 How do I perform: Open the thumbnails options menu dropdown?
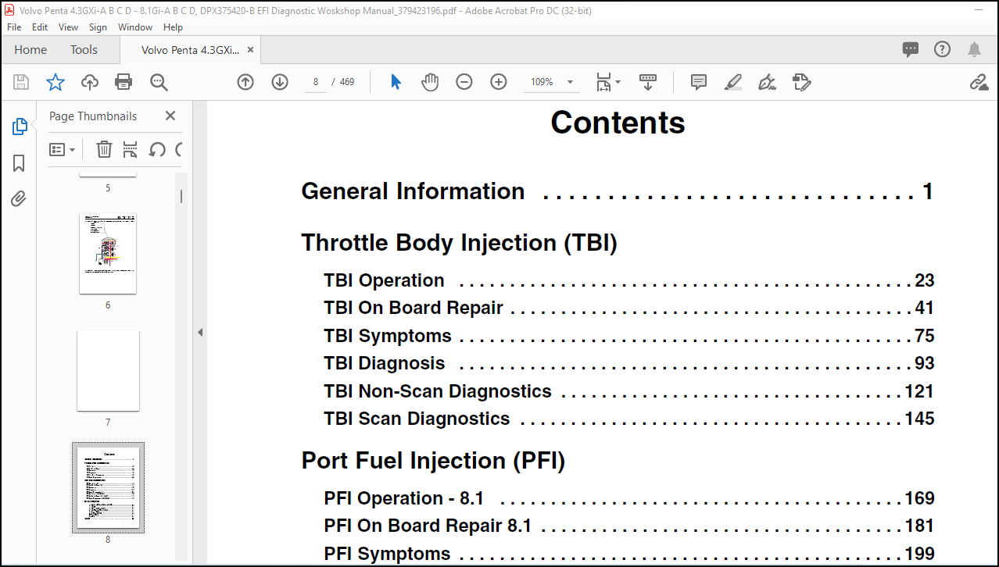pyautogui.click(x=63, y=149)
